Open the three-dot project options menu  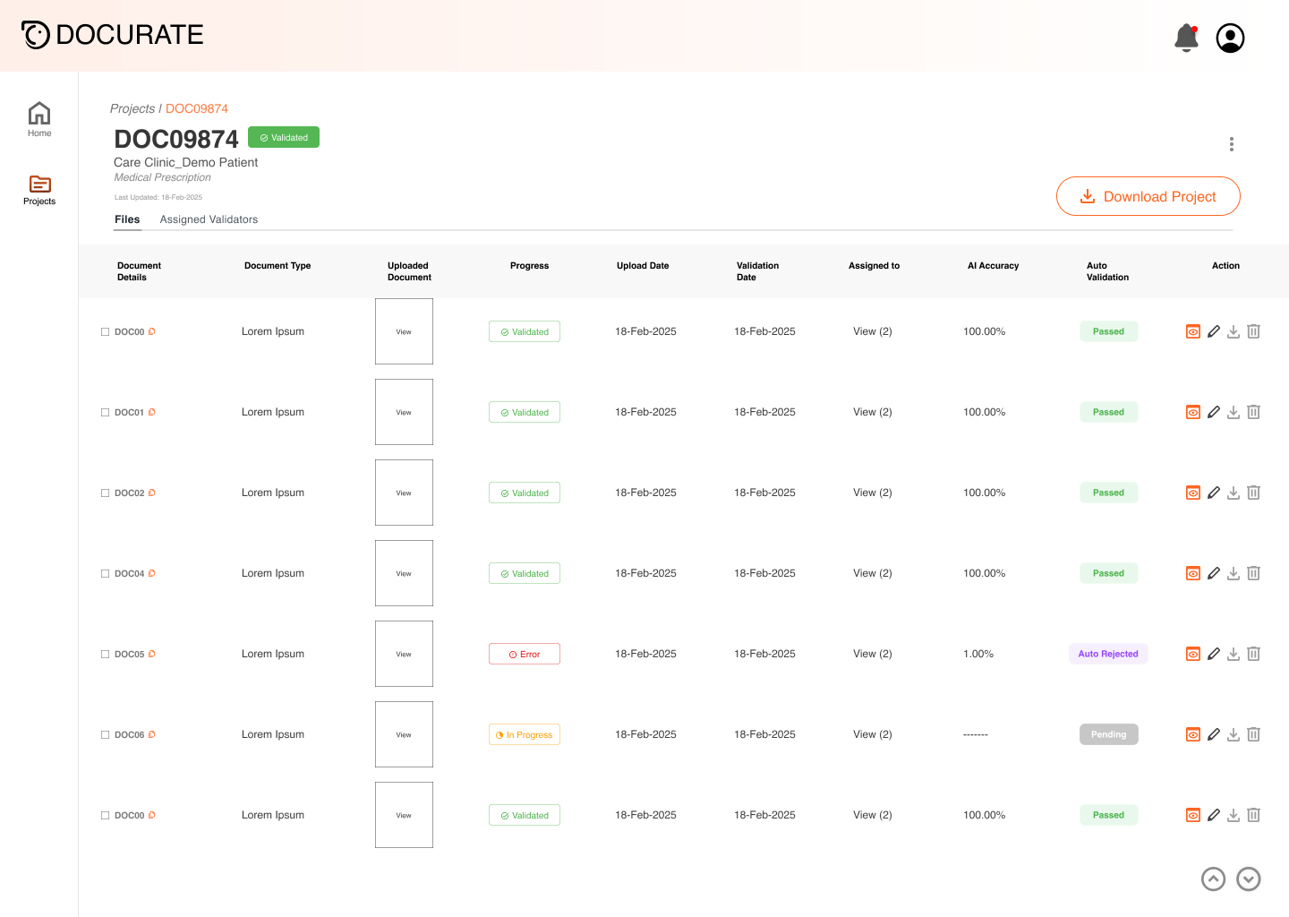pos(1232,144)
